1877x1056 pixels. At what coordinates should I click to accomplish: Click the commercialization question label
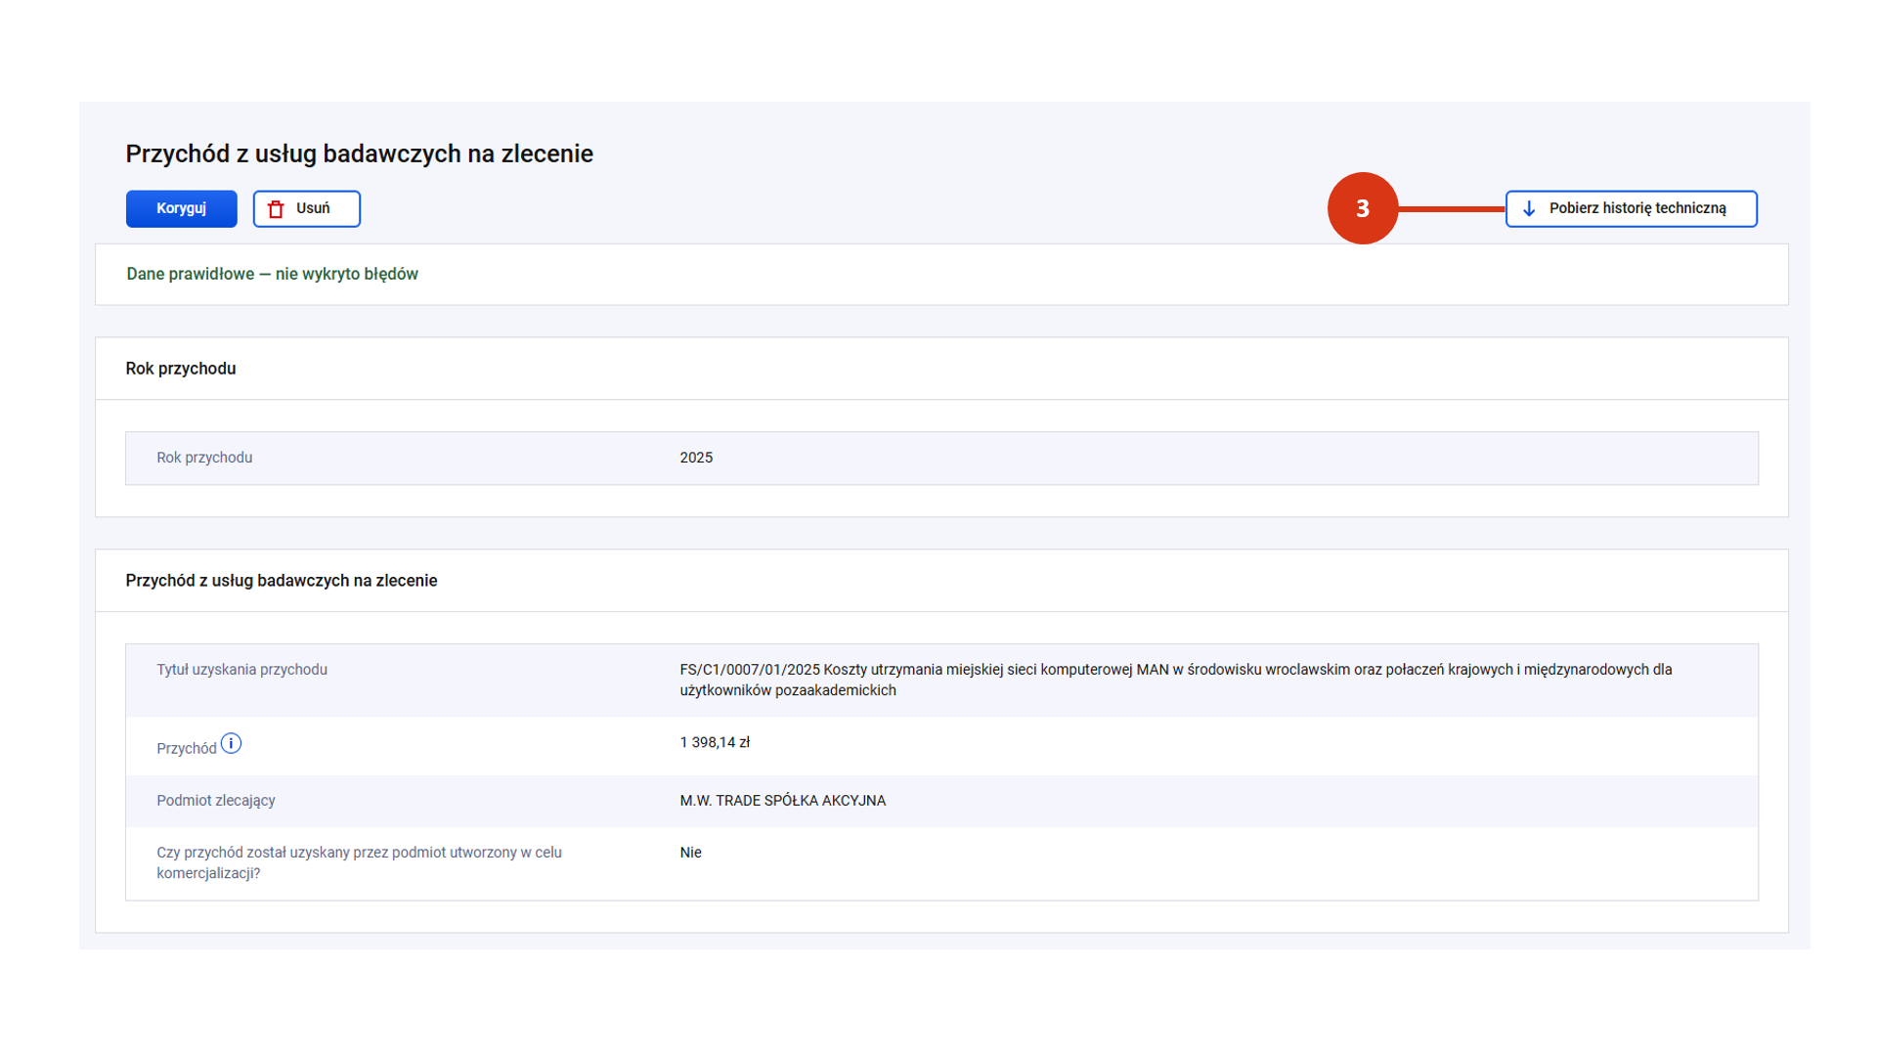coord(359,862)
